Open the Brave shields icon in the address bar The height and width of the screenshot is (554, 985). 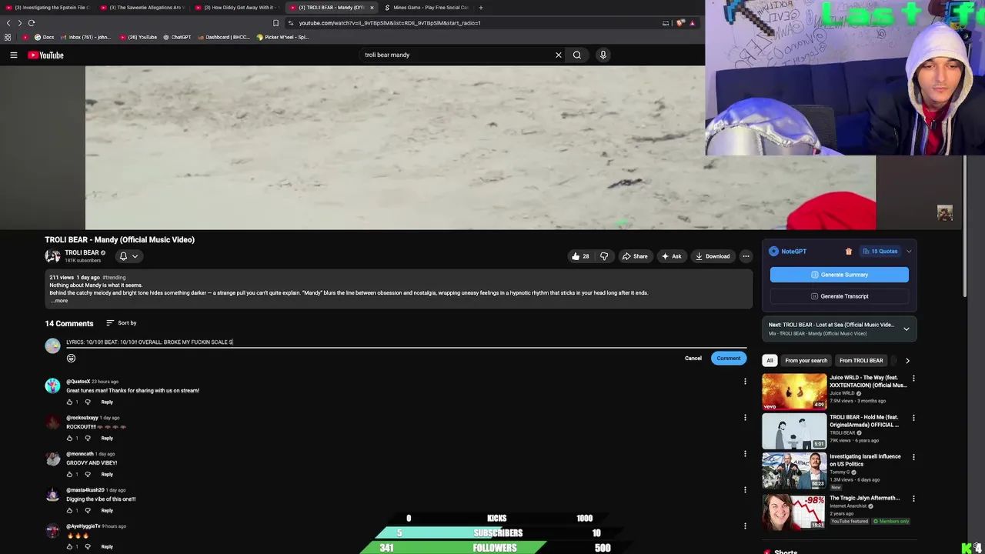(x=679, y=23)
